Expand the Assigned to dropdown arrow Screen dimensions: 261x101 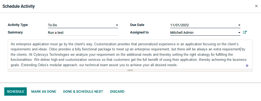[239, 33]
